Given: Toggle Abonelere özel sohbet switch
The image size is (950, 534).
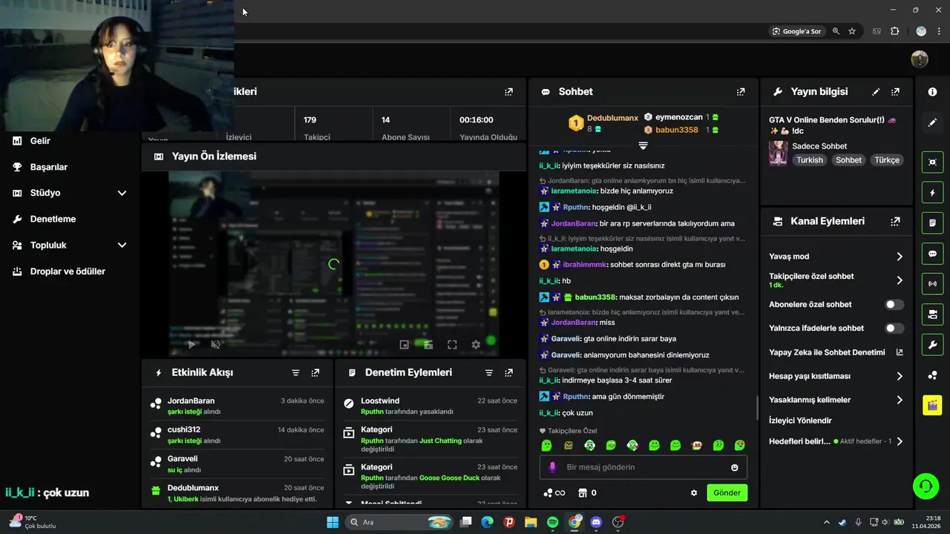Looking at the screenshot, I should coord(894,305).
